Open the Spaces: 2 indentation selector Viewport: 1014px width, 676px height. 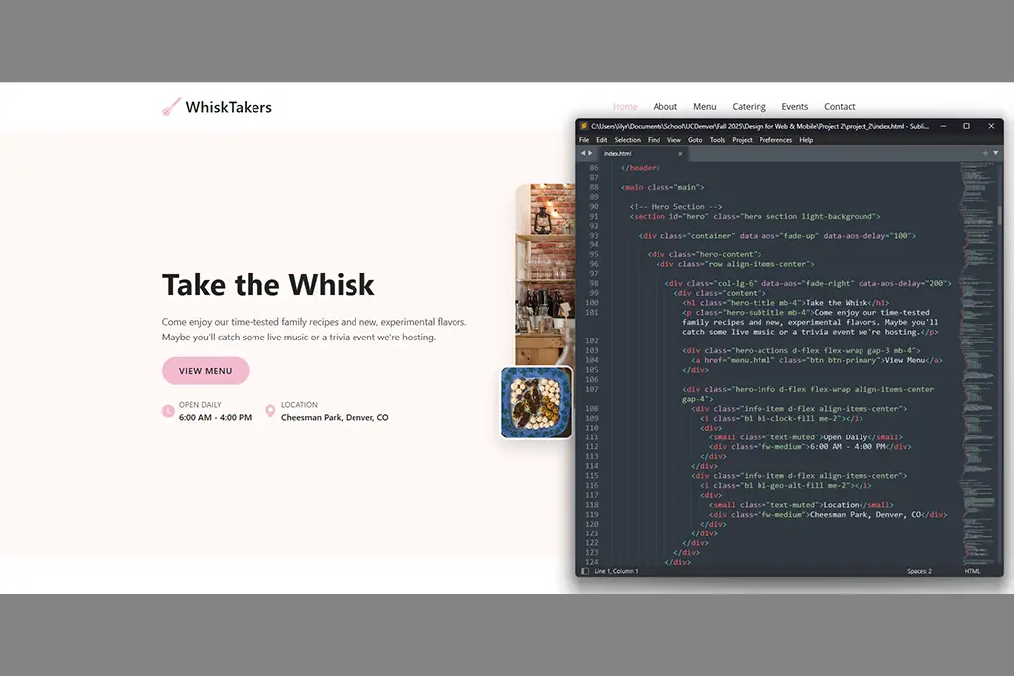[918, 571]
